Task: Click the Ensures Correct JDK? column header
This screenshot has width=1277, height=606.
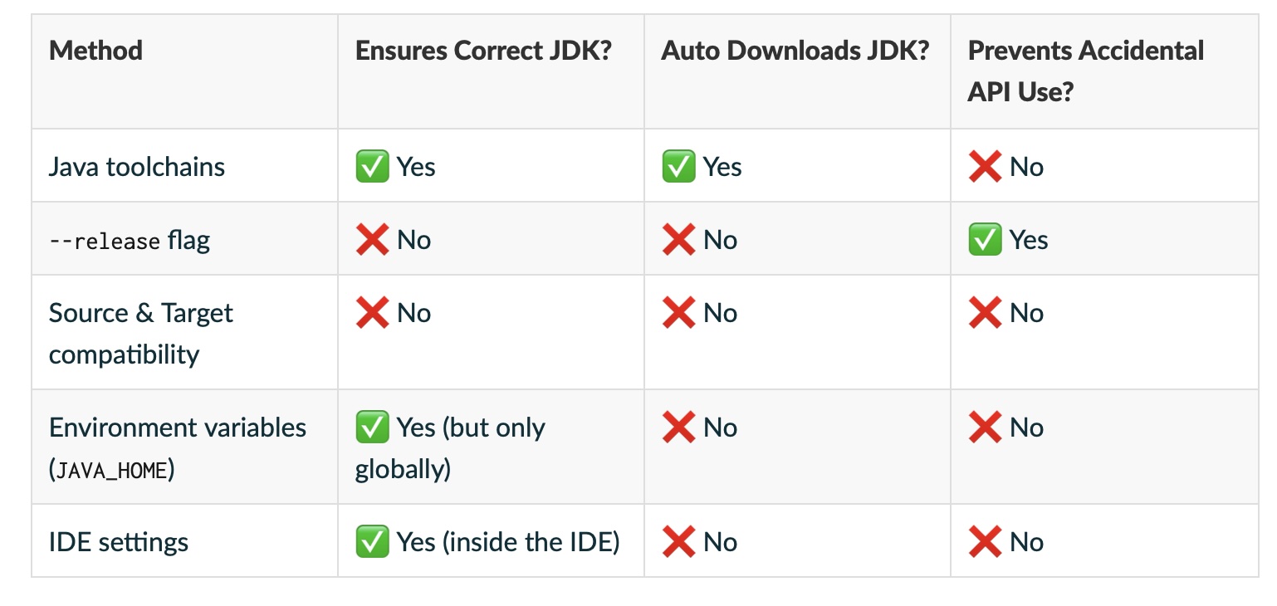Action: point(483,51)
